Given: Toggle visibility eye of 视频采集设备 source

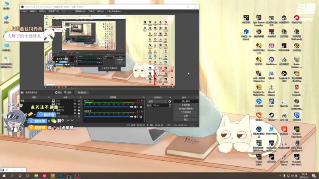Looking at the screenshot, I should tap(75, 117).
